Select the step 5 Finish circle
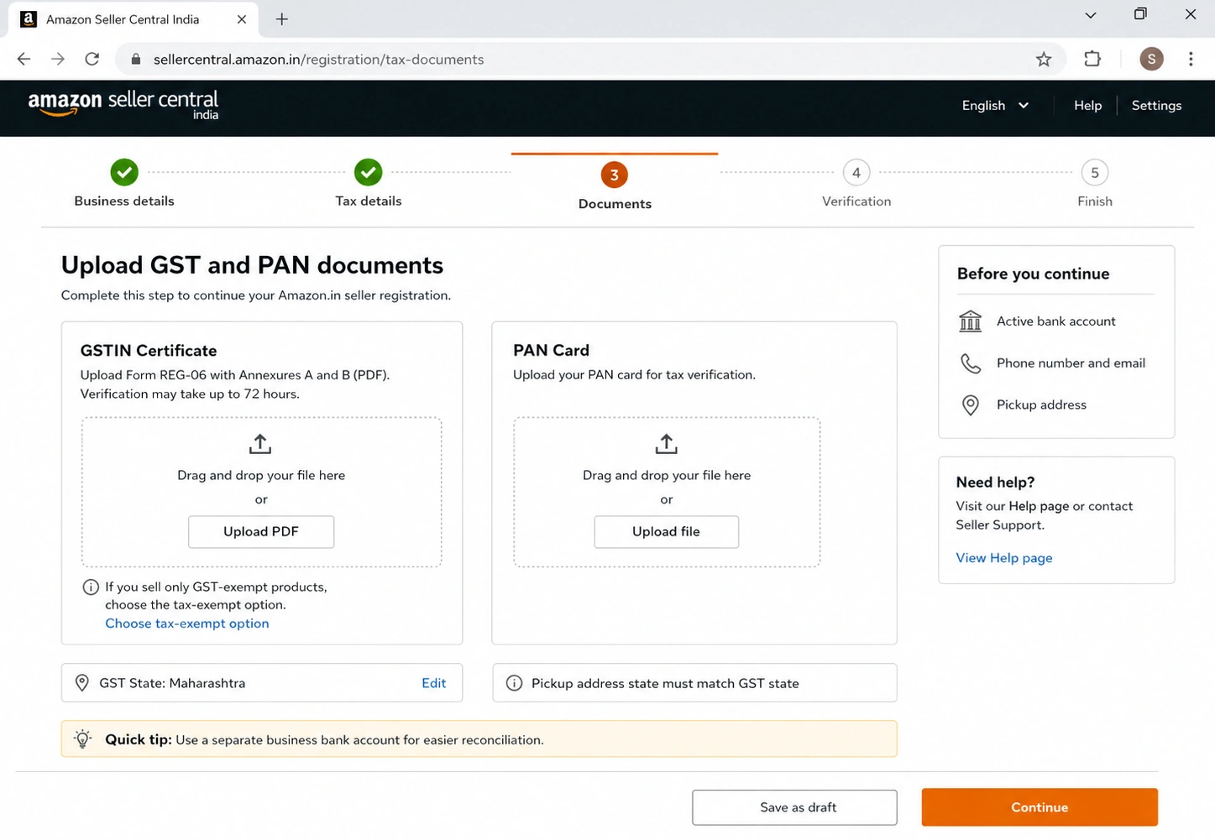 point(1095,173)
